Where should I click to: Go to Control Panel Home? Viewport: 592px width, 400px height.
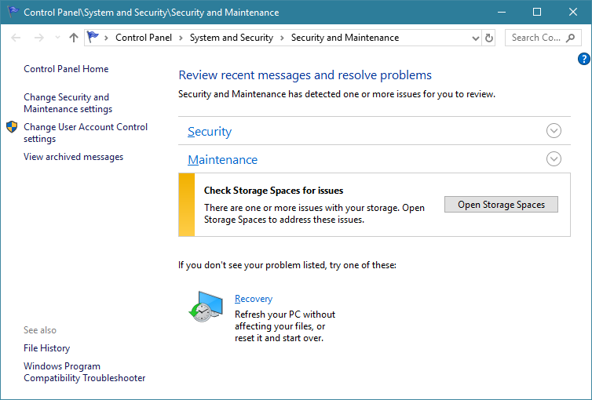coord(66,69)
